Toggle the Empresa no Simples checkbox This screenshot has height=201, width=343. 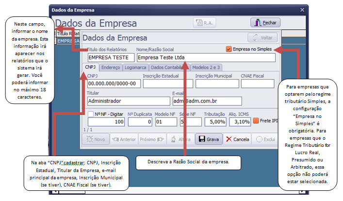(x=229, y=49)
